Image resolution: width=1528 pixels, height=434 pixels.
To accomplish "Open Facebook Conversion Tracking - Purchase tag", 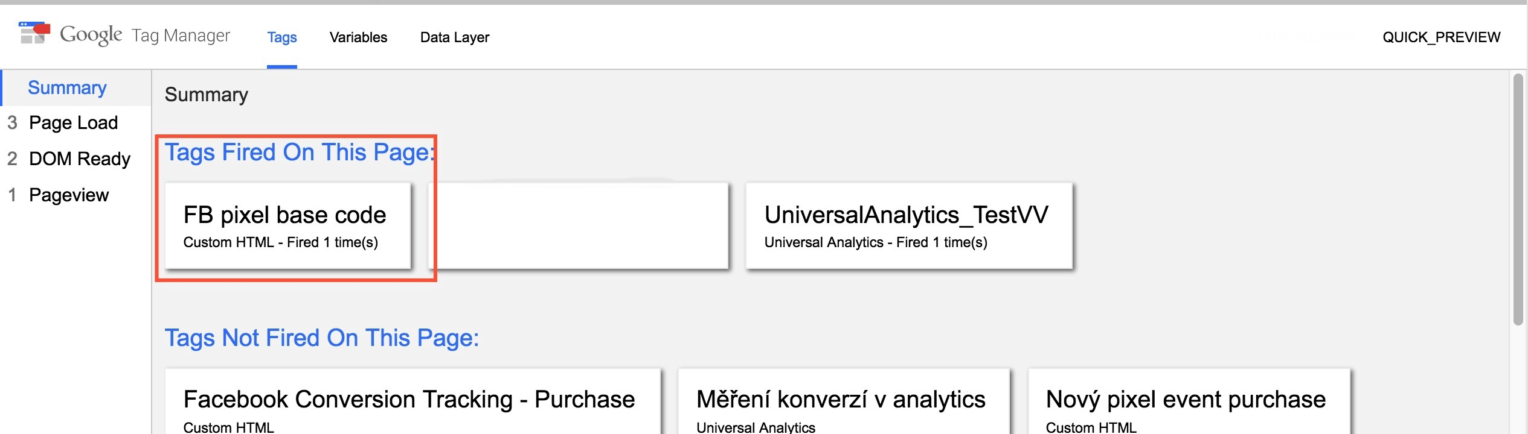I will point(412,401).
